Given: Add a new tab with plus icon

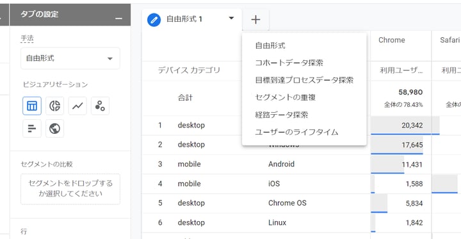Looking at the screenshot, I should coord(255,20).
